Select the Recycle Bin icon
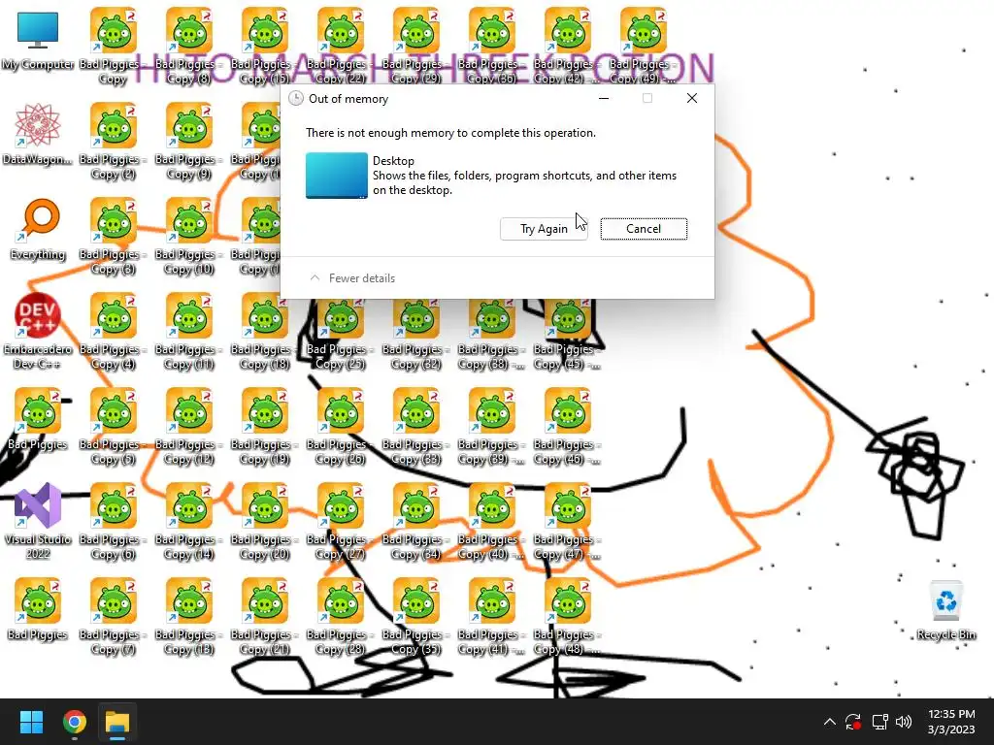This screenshot has width=994, height=745. (x=945, y=609)
